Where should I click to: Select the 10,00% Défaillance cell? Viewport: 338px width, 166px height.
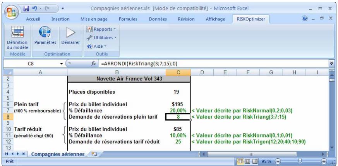[178, 135]
